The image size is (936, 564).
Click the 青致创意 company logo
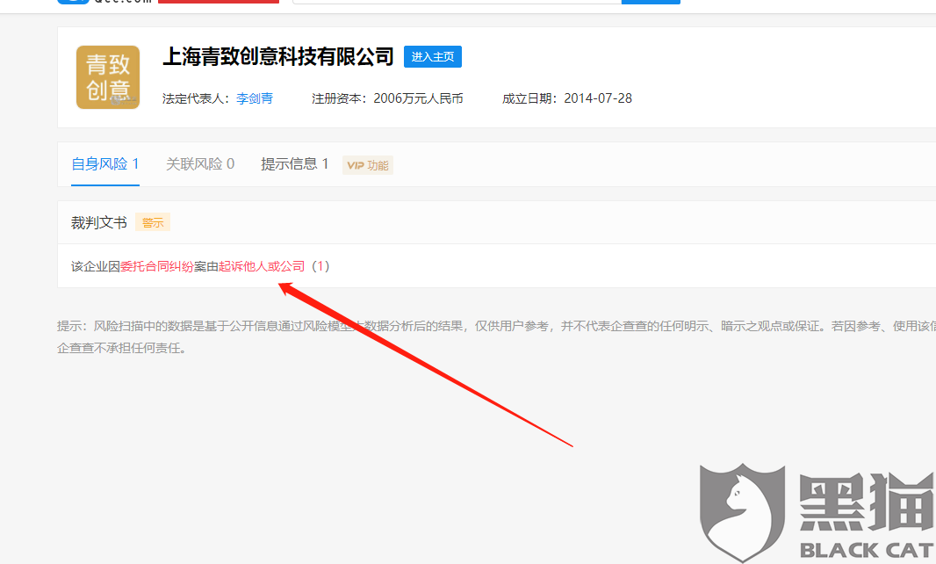pyautogui.click(x=108, y=77)
